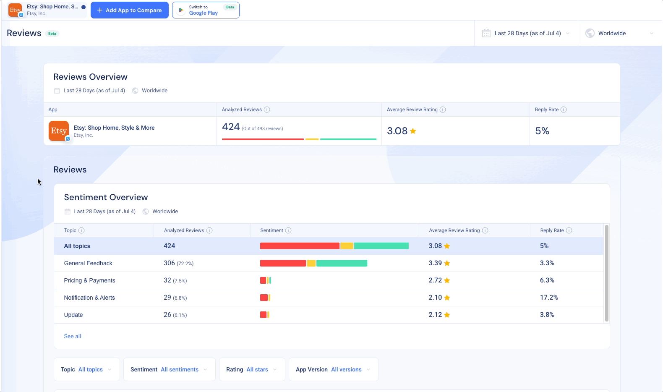
Task: Click the star icon in the General Feedback row
Action: tap(447, 263)
